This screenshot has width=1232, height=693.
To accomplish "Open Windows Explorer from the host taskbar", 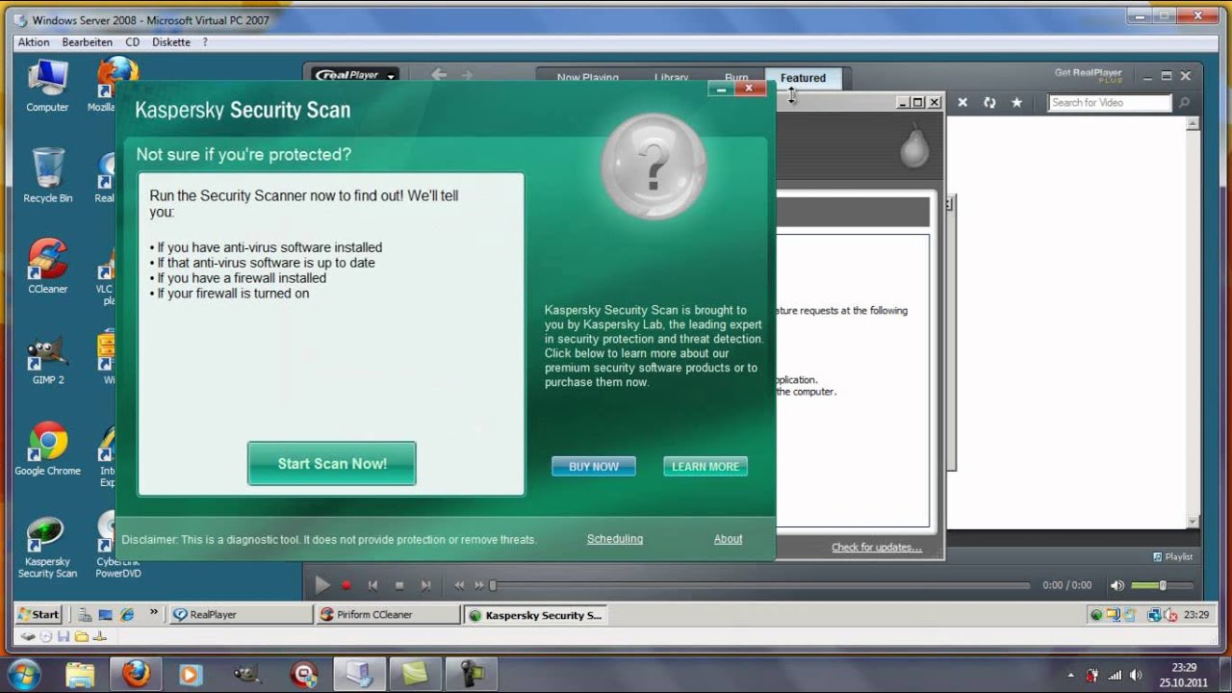I will pyautogui.click(x=81, y=674).
